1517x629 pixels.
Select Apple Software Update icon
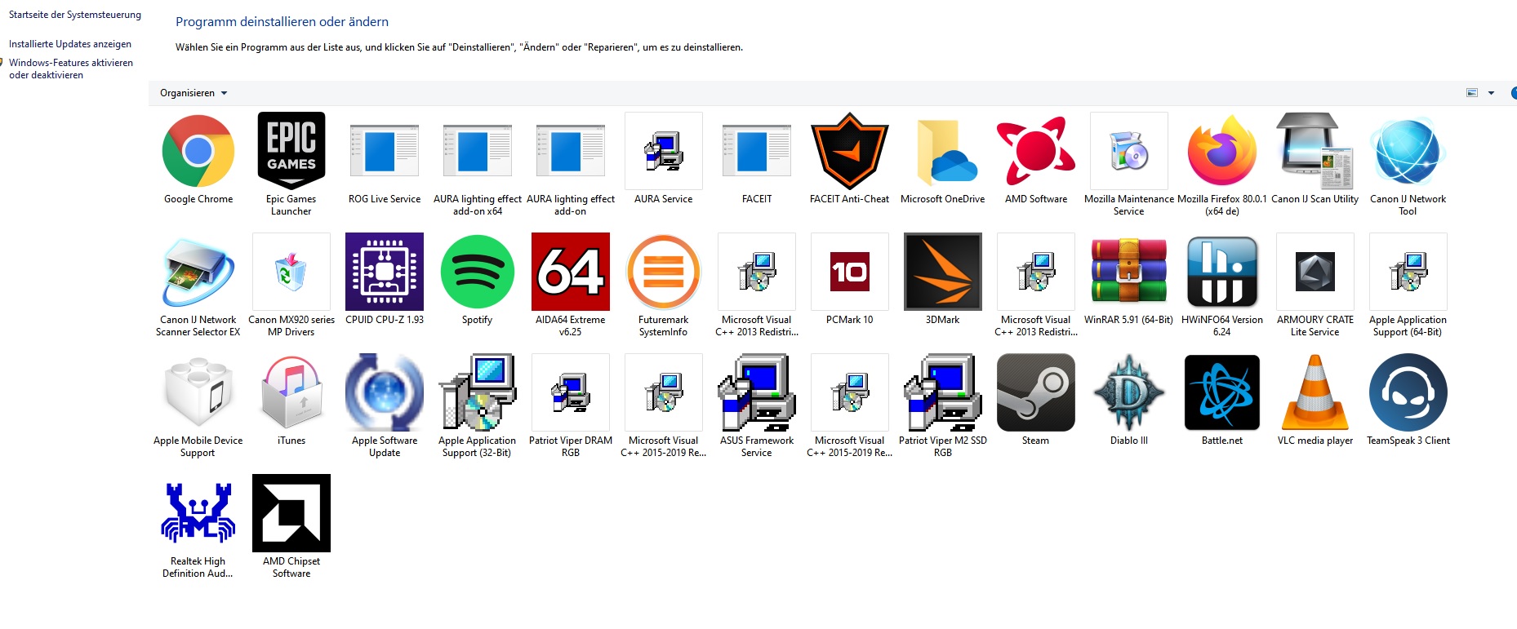[x=385, y=392]
